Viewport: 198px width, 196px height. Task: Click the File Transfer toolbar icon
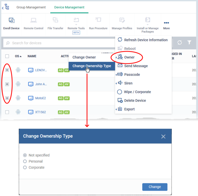coord(55,20)
